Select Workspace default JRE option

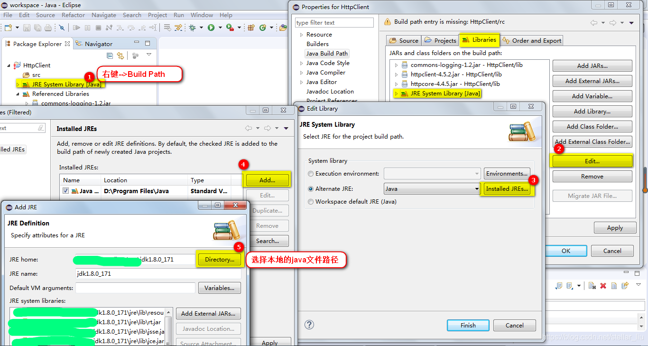(311, 201)
